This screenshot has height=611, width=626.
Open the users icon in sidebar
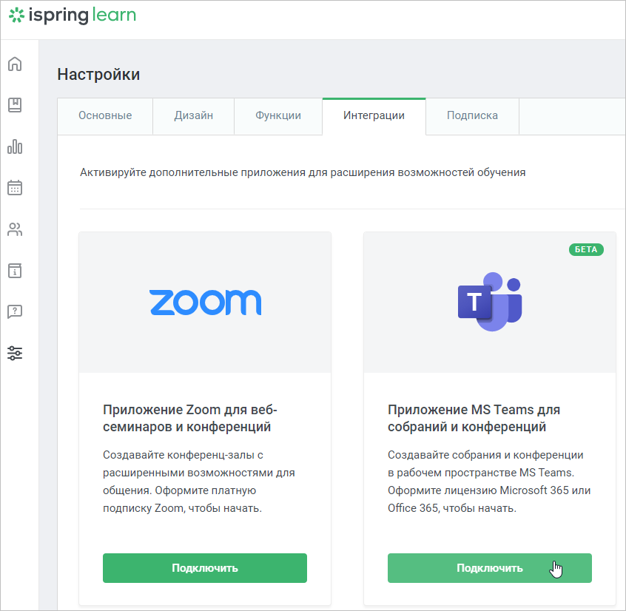pos(15,229)
